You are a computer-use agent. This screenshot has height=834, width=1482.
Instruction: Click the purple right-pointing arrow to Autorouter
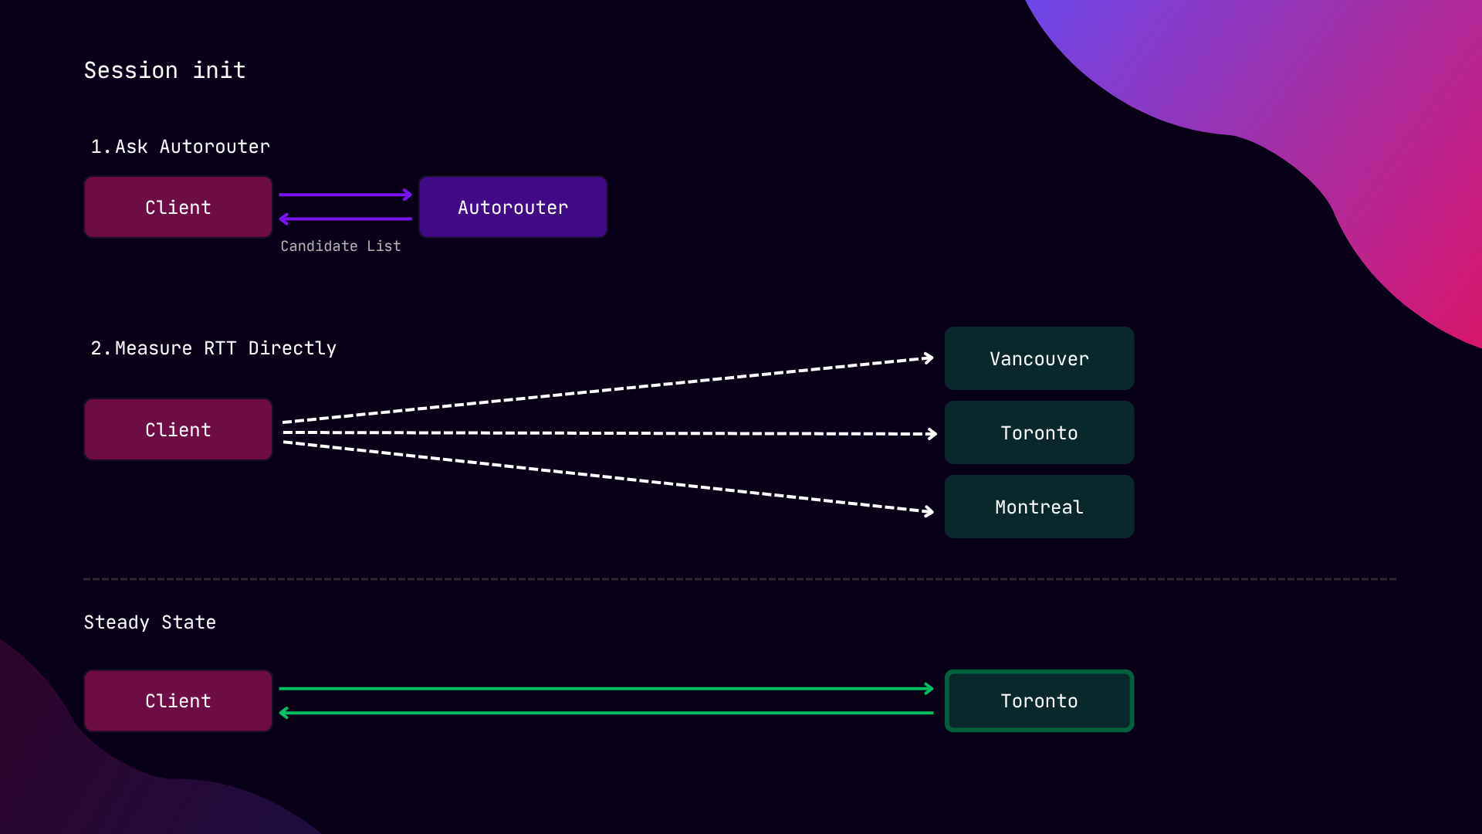tap(345, 195)
